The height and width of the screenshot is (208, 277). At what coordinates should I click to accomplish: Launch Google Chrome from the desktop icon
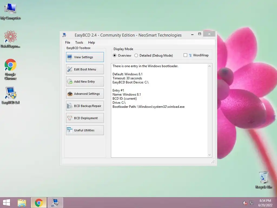point(11,69)
